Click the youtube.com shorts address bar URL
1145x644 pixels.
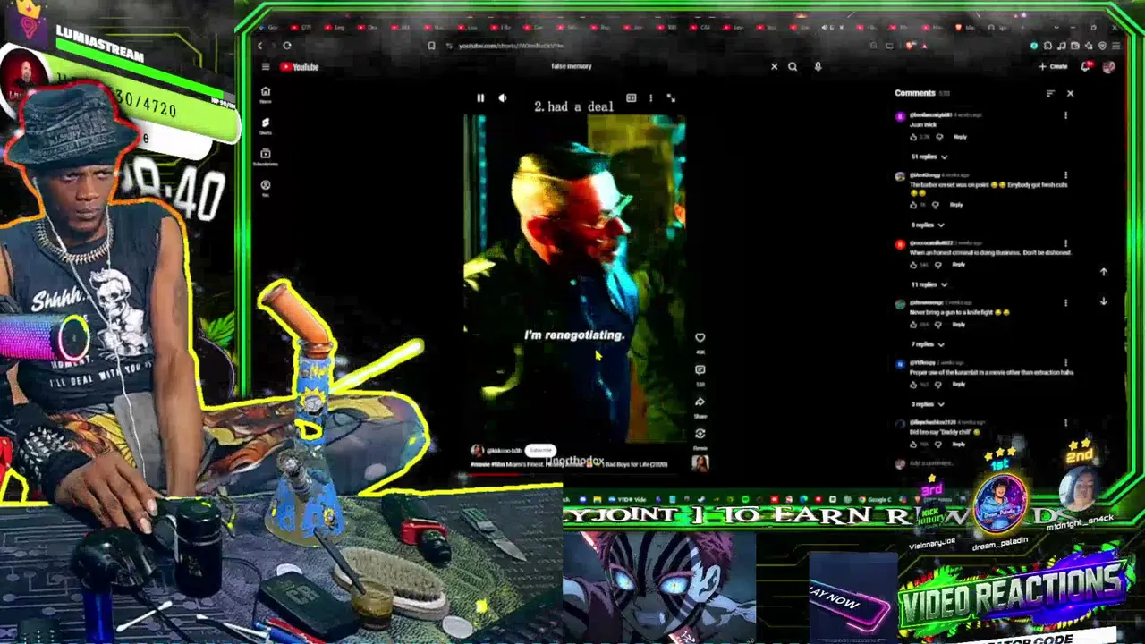pos(511,46)
